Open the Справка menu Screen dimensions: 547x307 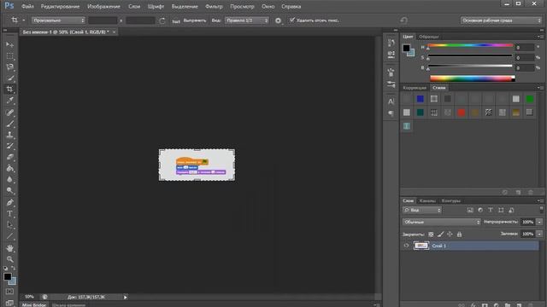click(x=291, y=6)
